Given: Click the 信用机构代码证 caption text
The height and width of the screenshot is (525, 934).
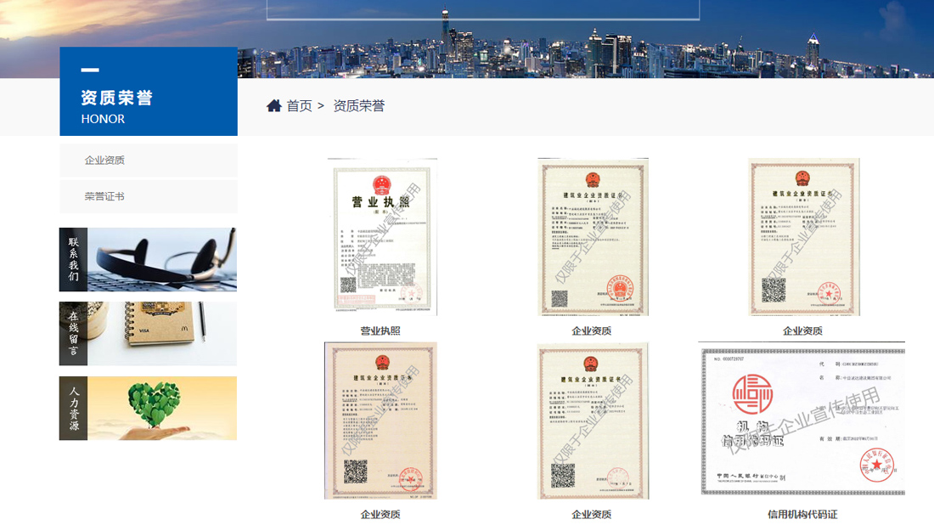Looking at the screenshot, I should pos(802,514).
